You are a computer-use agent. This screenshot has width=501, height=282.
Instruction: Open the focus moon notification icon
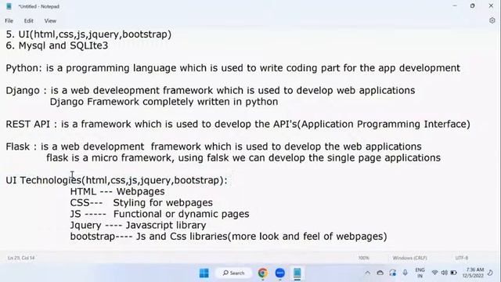(x=491, y=273)
